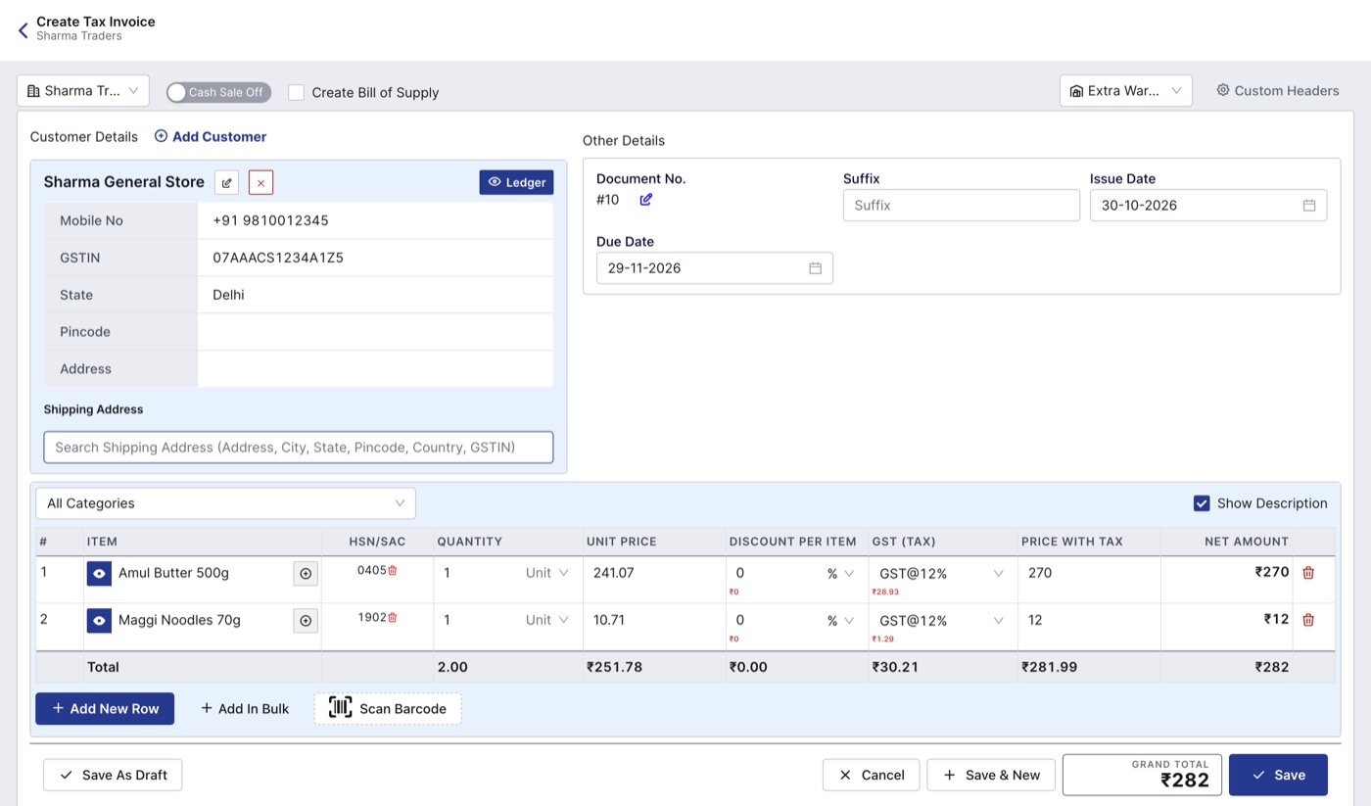Open GST@12% dropdown for Maggi Noodles
Image resolution: width=1371 pixels, height=806 pixels.
tap(941, 621)
